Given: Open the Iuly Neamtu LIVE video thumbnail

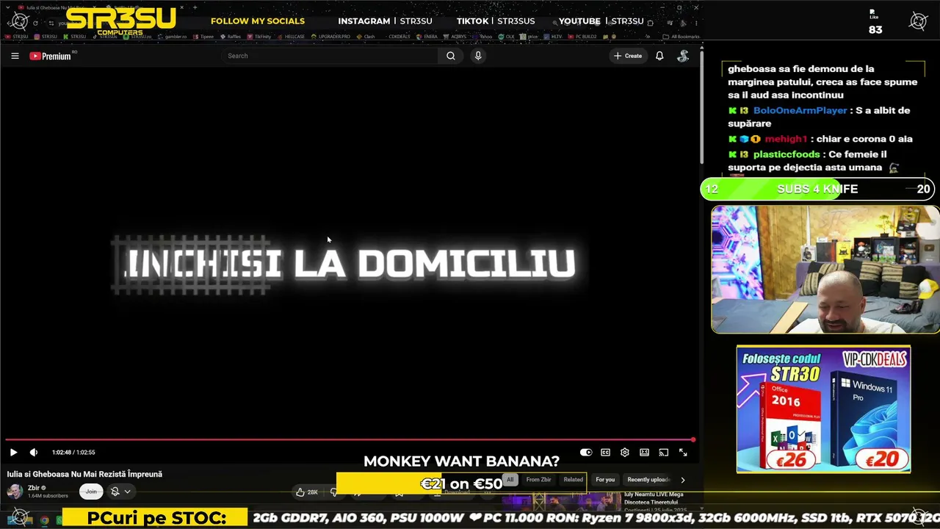Looking at the screenshot, I should (563, 503).
